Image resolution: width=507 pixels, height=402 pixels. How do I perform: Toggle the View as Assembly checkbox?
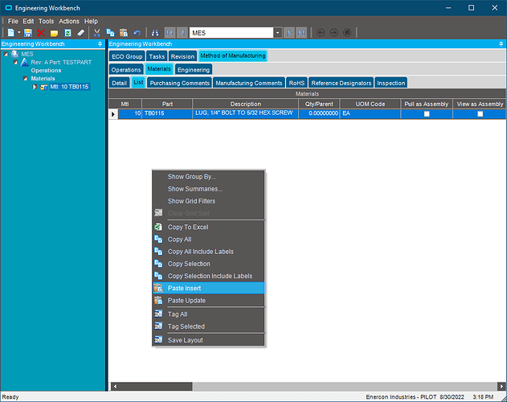[480, 114]
